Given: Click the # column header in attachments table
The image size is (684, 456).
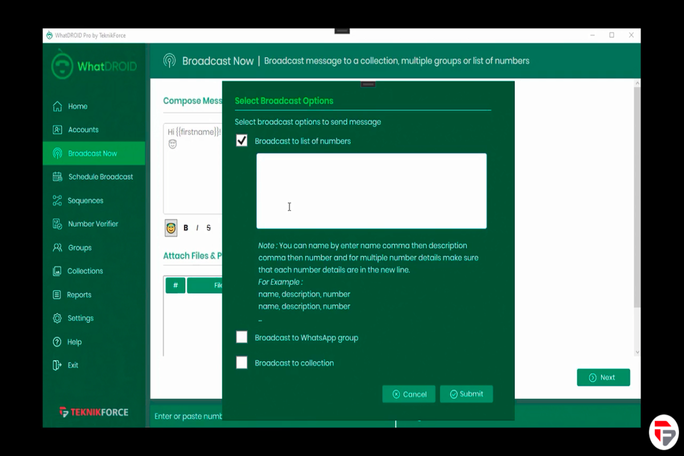Looking at the screenshot, I should pos(176,285).
